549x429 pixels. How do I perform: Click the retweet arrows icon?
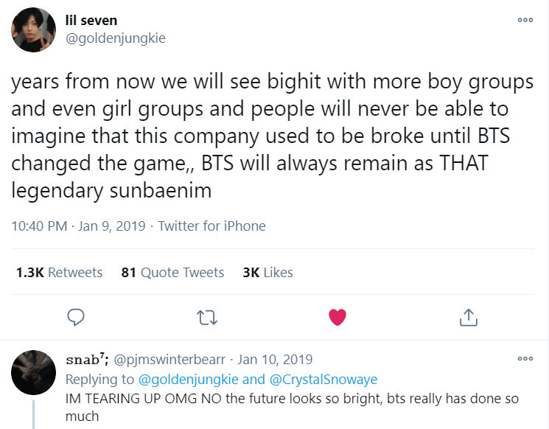(x=206, y=317)
